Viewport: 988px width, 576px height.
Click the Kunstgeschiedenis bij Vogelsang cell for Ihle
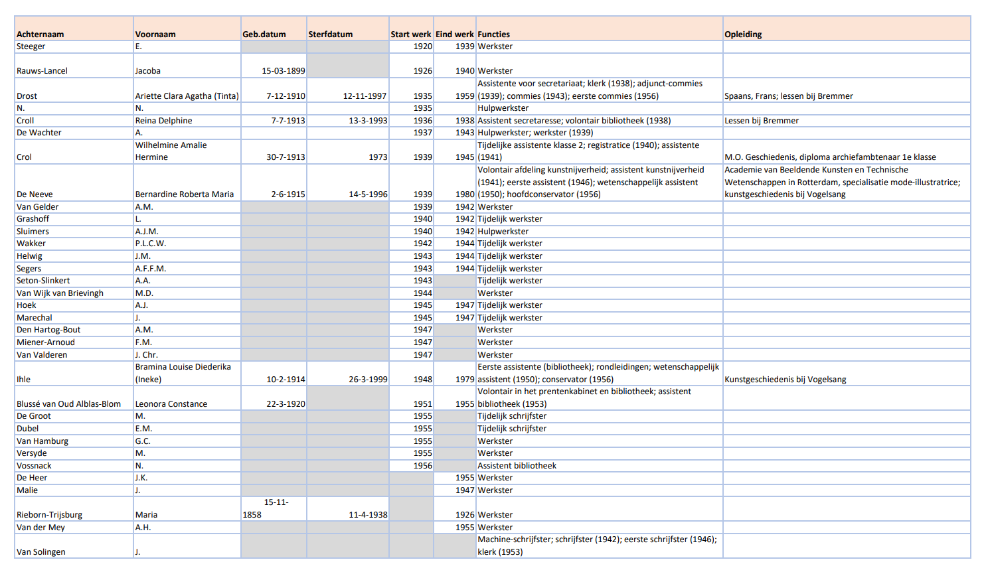(x=785, y=380)
